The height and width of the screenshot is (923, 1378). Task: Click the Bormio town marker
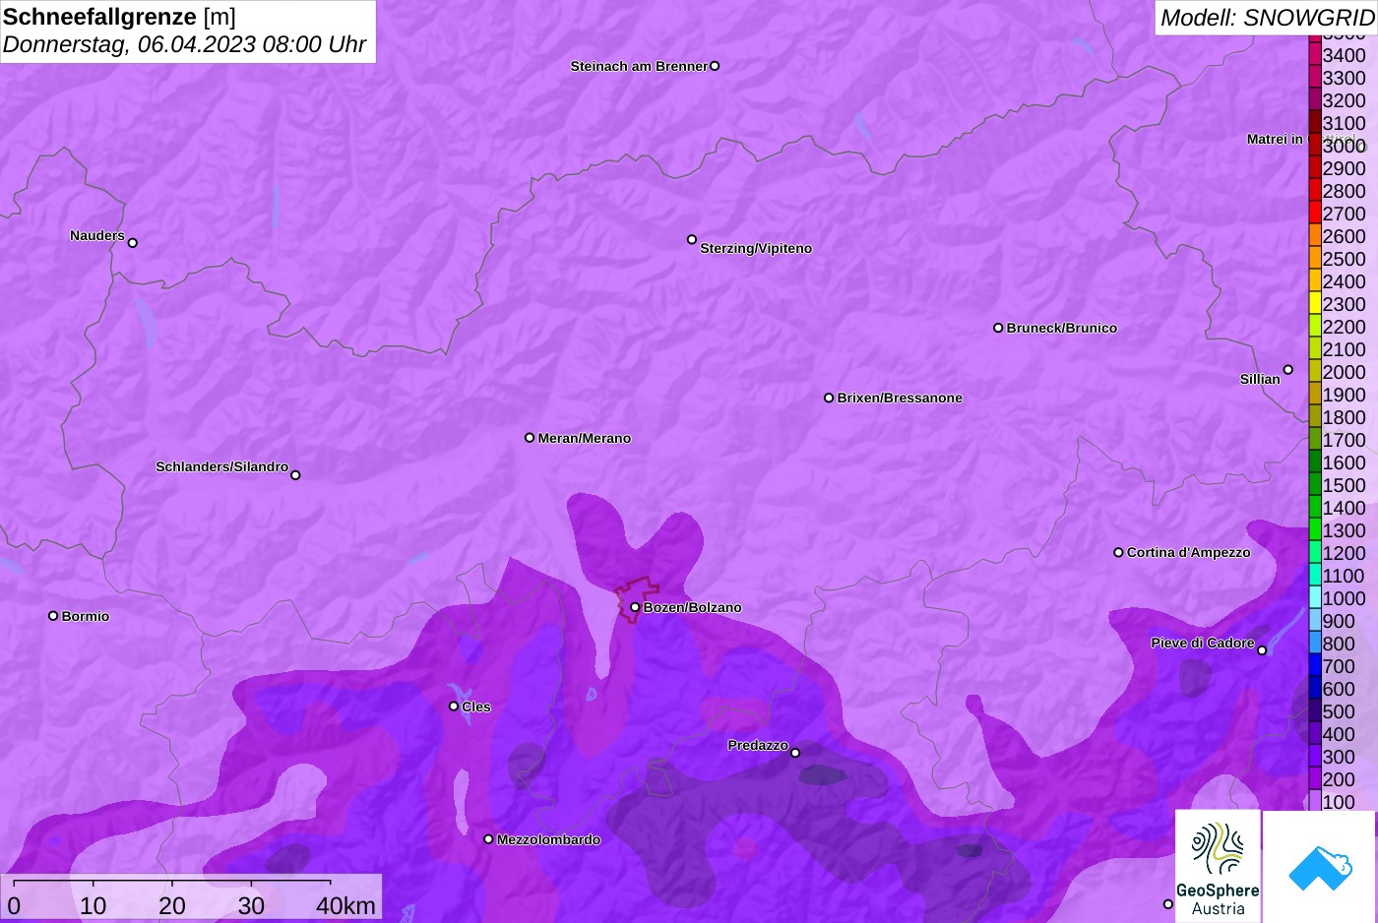53,616
